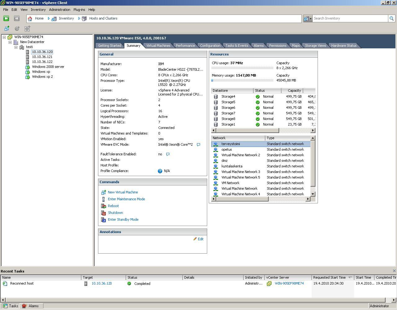Click the memory usage progress bar
The width and height of the screenshot is (397, 310).
coord(243,80)
